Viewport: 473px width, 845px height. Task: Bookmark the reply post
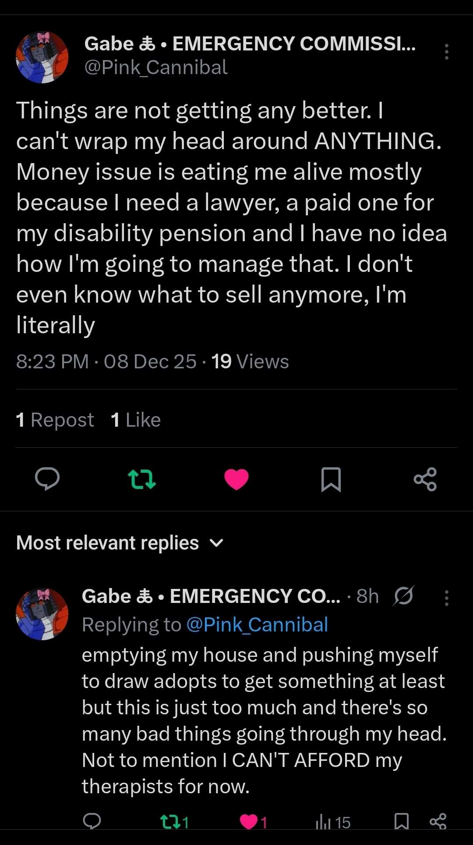(x=401, y=821)
